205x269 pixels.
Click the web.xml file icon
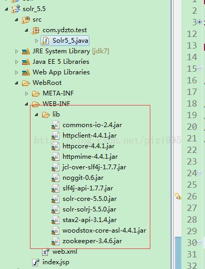[46, 252]
